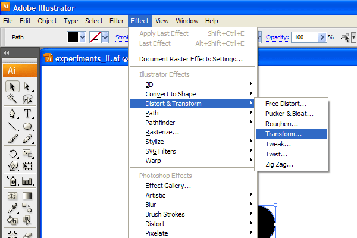Open the Window menu

pyautogui.click(x=187, y=21)
